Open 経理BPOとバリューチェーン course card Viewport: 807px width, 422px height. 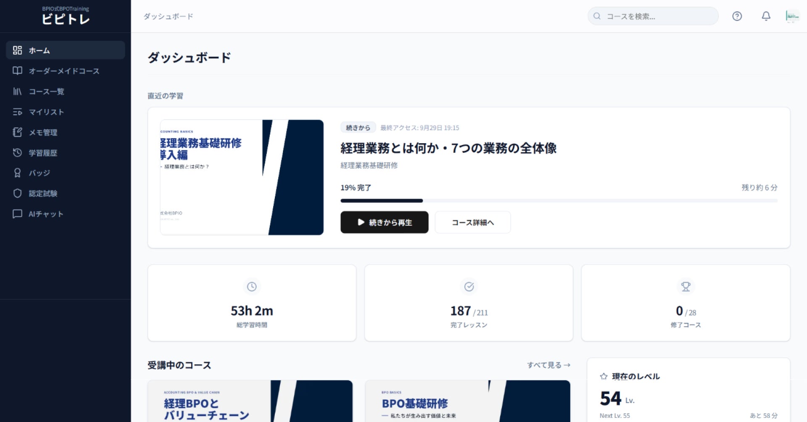[x=250, y=401]
